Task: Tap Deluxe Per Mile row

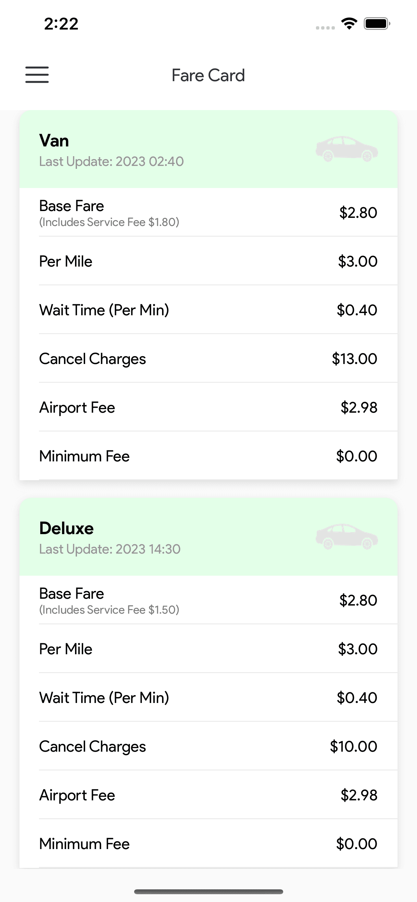Action: coord(208,649)
